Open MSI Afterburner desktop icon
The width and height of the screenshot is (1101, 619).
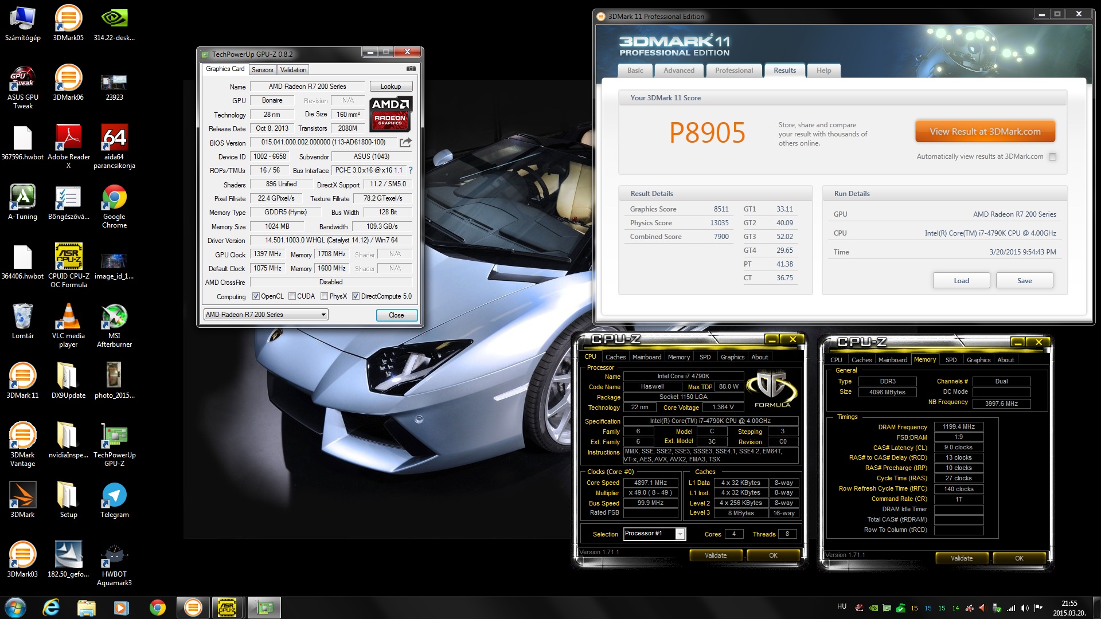pos(114,325)
